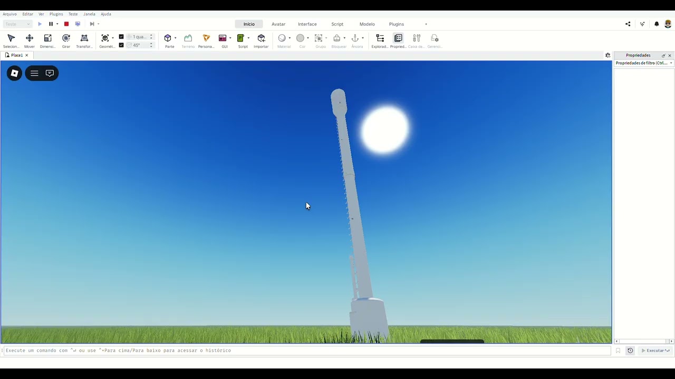Open the Cor color swatch
This screenshot has height=379, width=675.
point(300,38)
